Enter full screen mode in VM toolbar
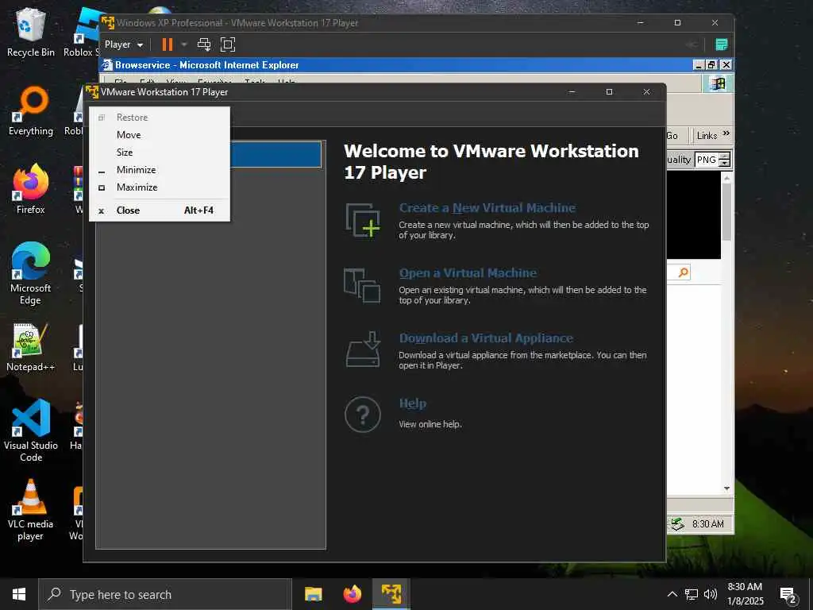Image resolution: width=813 pixels, height=610 pixels. click(x=228, y=44)
